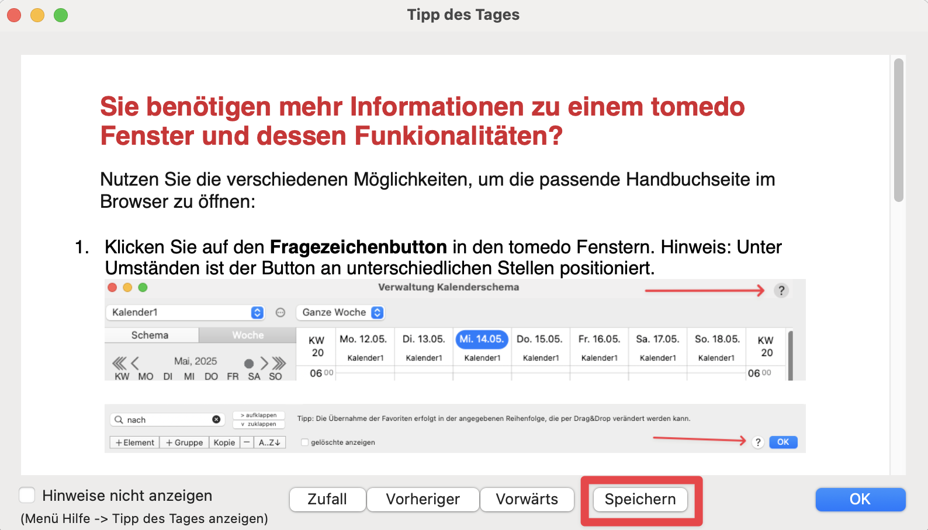Click the small question mark beside the blue OK

point(758,442)
